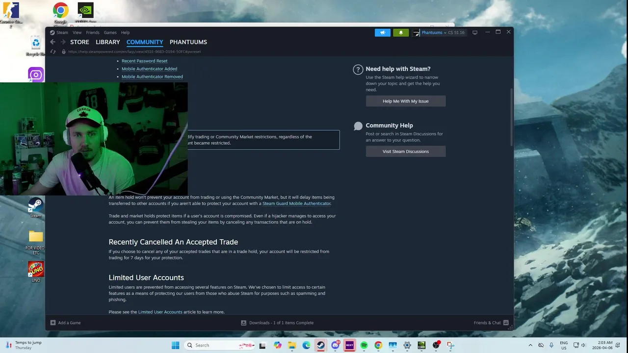
Task: Click the question mark help icon
Action: 358,70
